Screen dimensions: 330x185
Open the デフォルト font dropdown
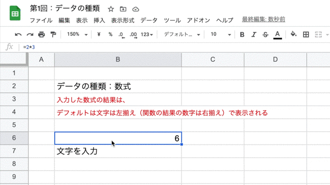coord(182,34)
